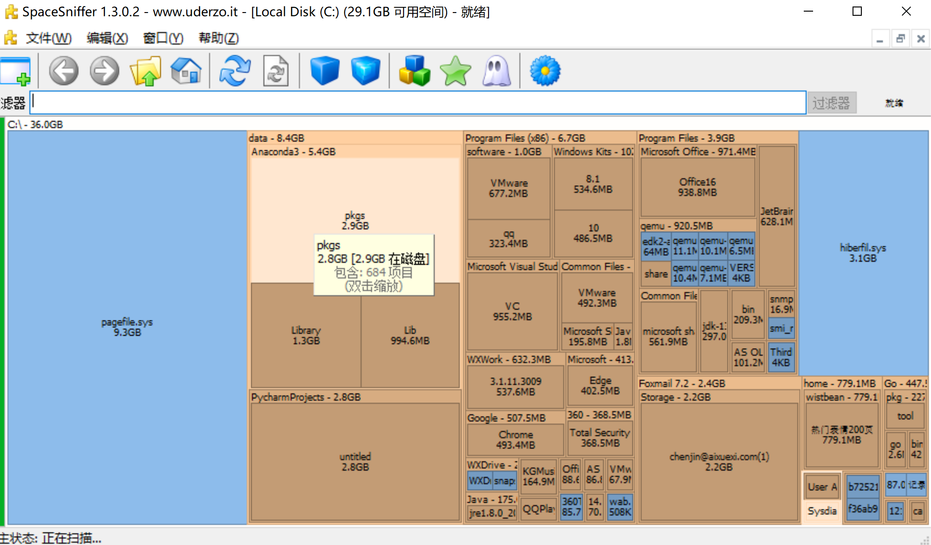Select the chenjin@aixuexi.com(1) 2.2GB block
This screenshot has height=545, width=931.
(x=719, y=462)
